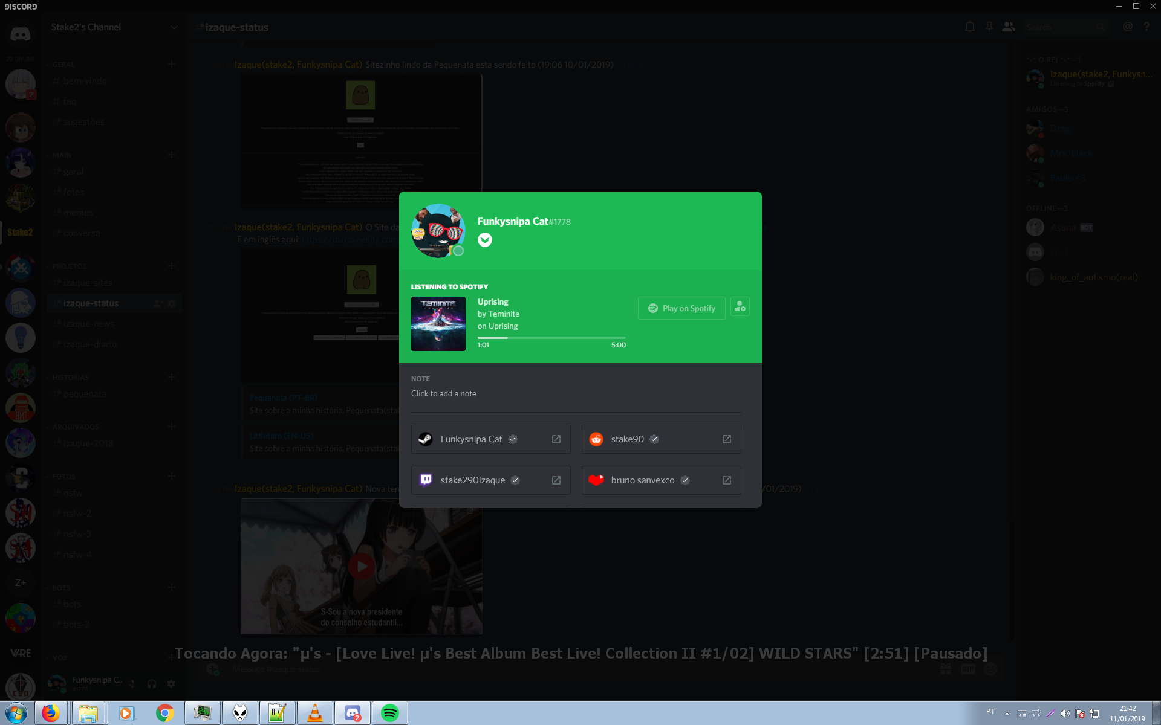Open the Steam Funkysnipa Cat external link icon
This screenshot has width=1161, height=725.
point(556,439)
